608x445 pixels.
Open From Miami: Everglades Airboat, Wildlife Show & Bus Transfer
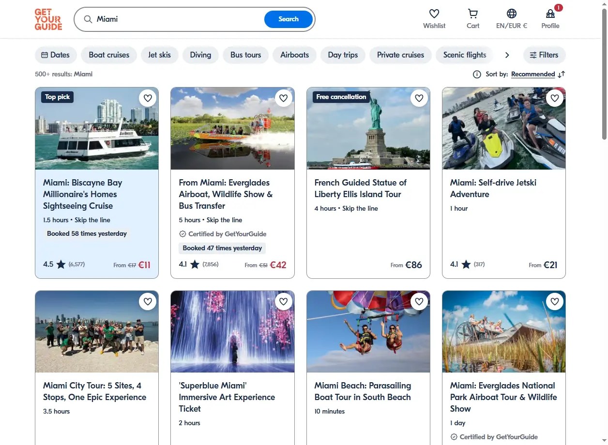point(226,194)
